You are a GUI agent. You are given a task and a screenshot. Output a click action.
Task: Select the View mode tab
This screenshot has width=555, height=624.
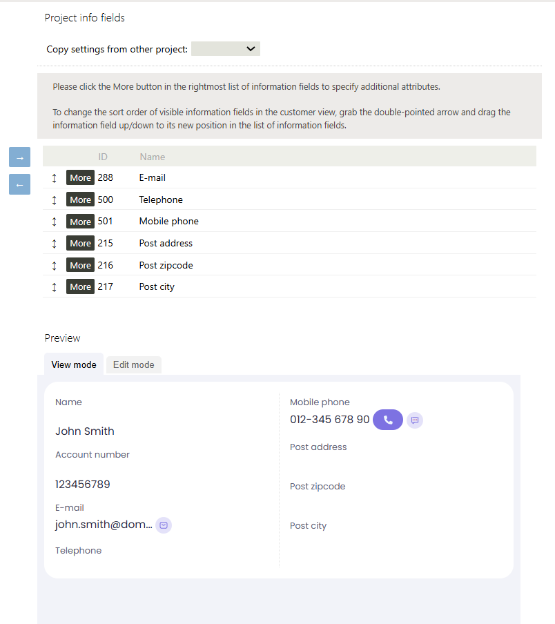point(74,364)
